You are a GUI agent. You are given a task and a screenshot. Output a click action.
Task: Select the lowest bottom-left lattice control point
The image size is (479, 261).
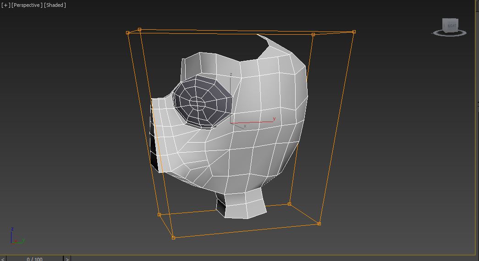[x=173, y=238]
